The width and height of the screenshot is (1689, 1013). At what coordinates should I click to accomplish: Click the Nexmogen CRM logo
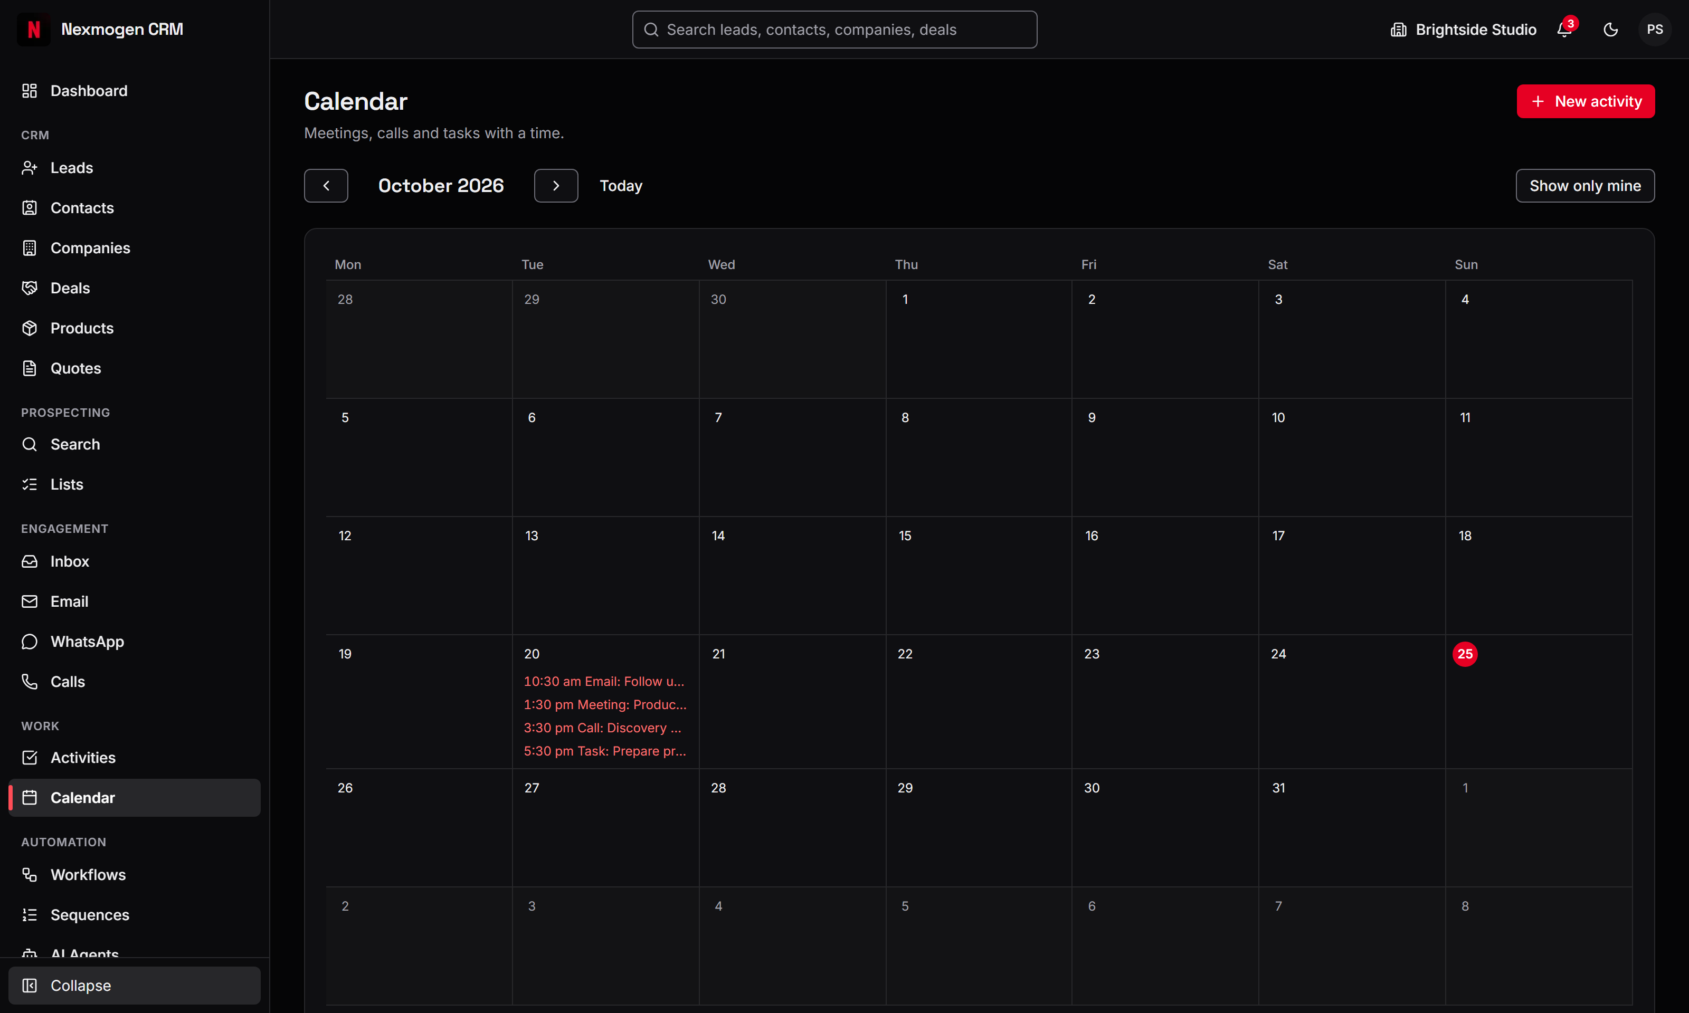pos(33,30)
